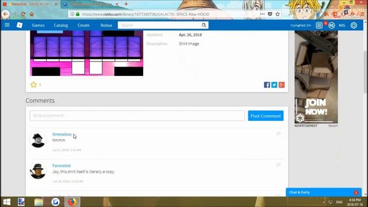Screen dimensions: 368x207
Task: Click the comment text 'hmmm'
Action: 59,140
